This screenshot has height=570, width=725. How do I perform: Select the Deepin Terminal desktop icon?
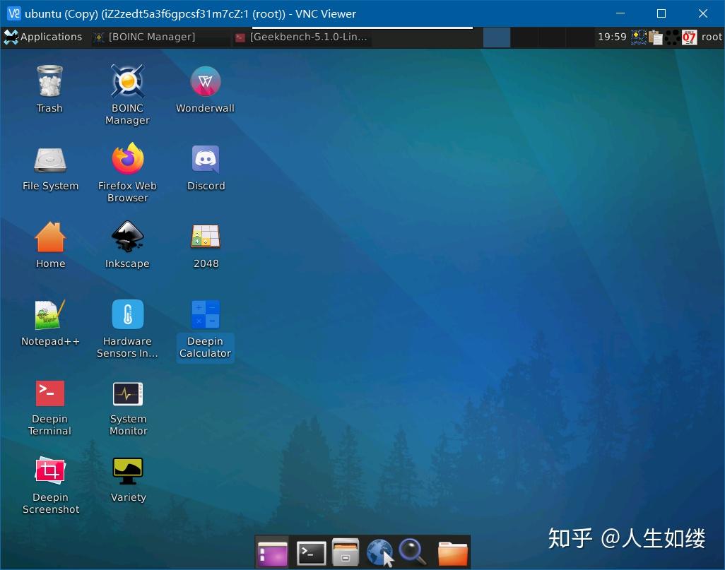pyautogui.click(x=50, y=408)
